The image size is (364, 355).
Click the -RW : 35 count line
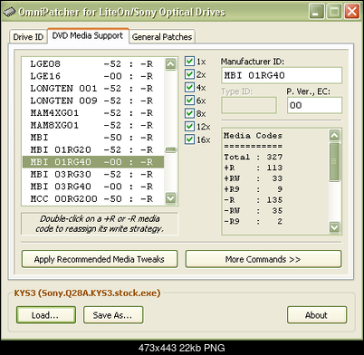click(x=254, y=210)
